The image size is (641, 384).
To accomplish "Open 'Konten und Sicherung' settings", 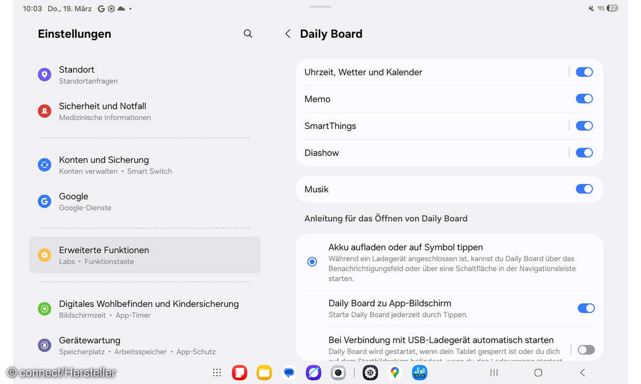I will pos(104,165).
